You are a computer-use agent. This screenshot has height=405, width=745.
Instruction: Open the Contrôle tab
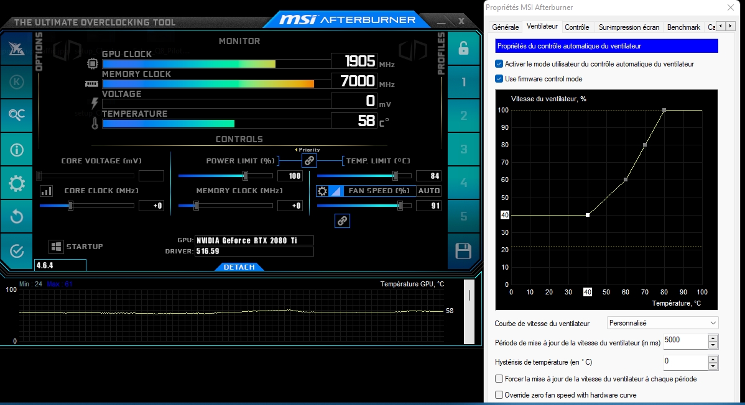[577, 27]
